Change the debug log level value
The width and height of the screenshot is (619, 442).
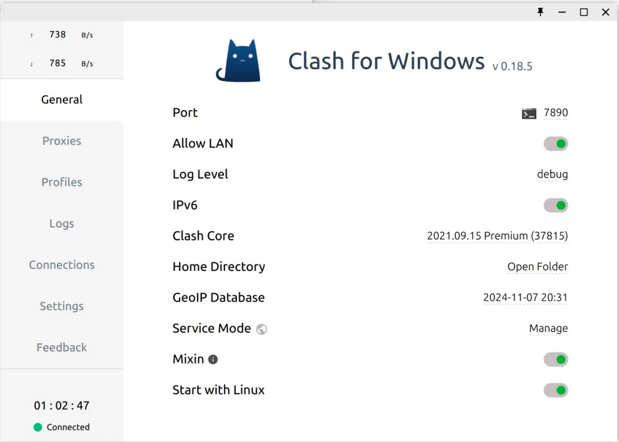(x=552, y=175)
